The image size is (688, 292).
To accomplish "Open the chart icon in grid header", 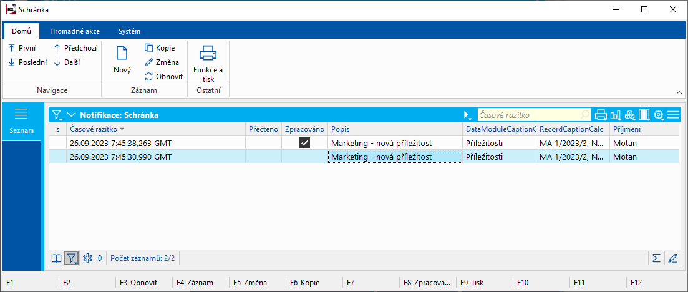I will [616, 115].
